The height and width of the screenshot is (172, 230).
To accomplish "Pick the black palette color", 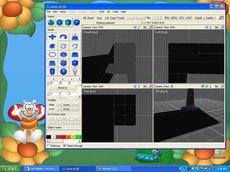I will (x=49, y=137).
